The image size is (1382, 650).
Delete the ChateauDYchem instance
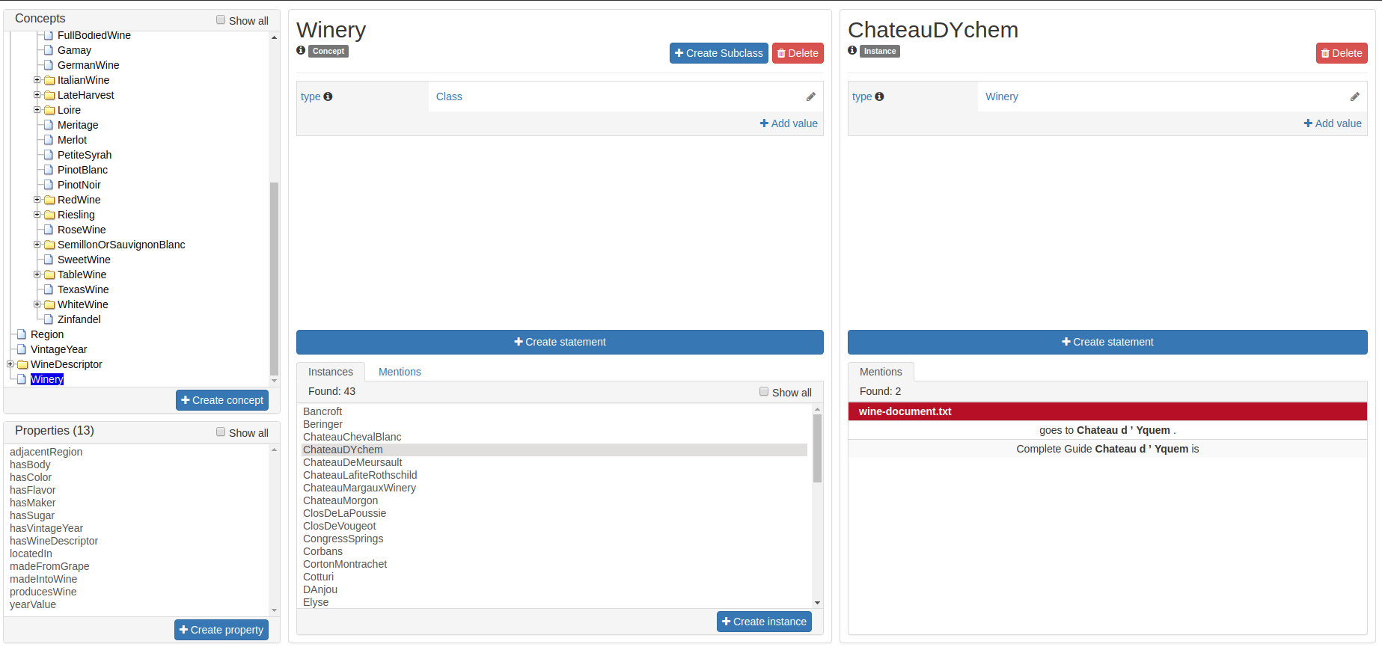[1341, 53]
